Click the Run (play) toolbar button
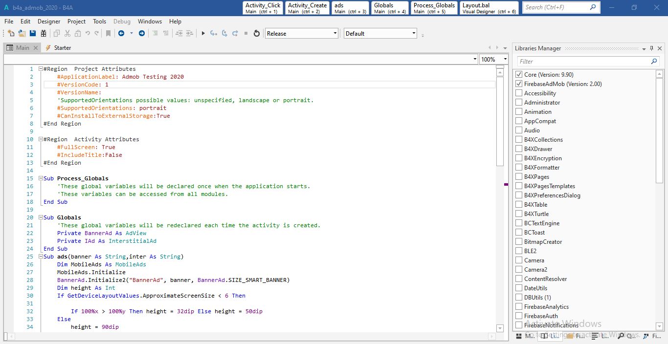Screen dimensions: 668x344 click(x=203, y=33)
